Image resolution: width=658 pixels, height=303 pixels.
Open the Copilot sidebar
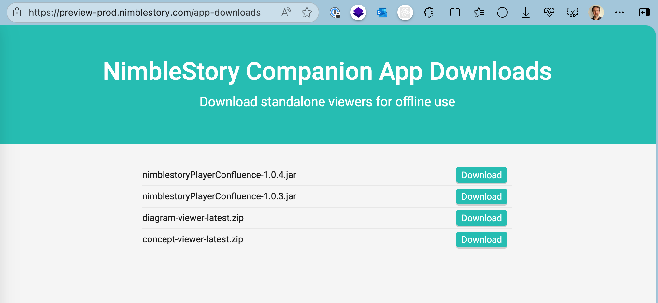pos(644,12)
